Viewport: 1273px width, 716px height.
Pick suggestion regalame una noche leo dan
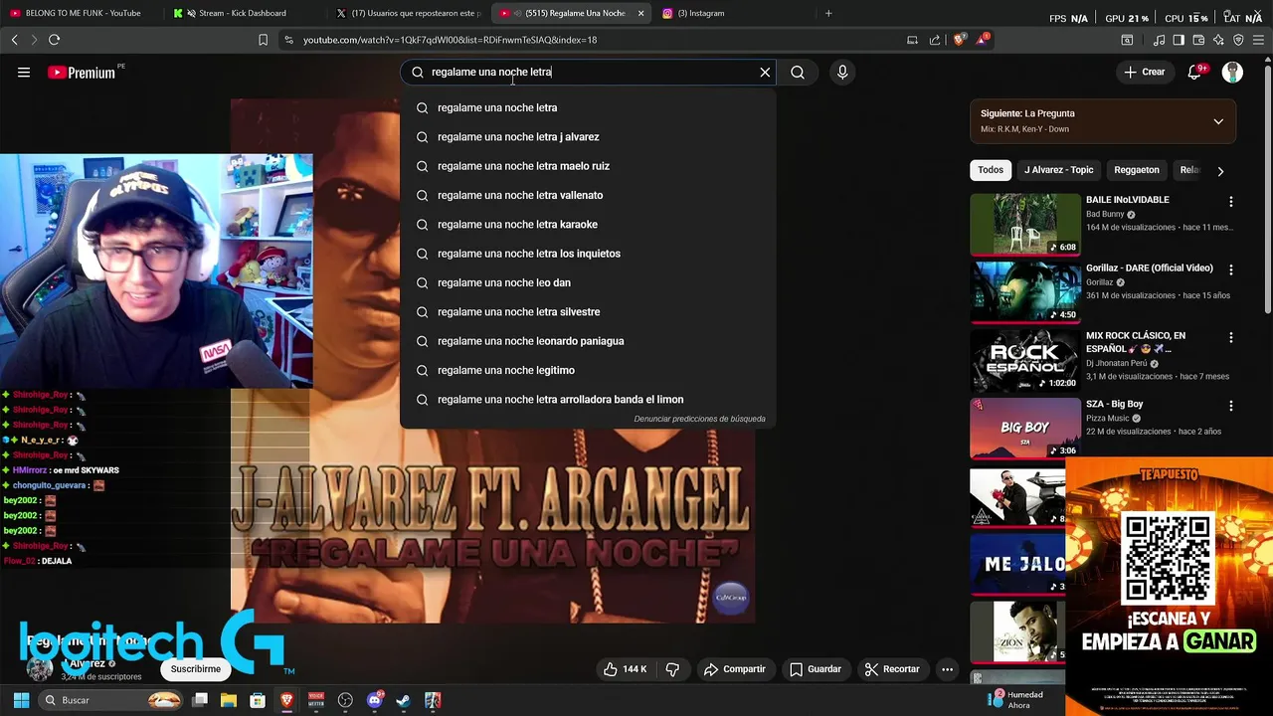tap(587, 282)
